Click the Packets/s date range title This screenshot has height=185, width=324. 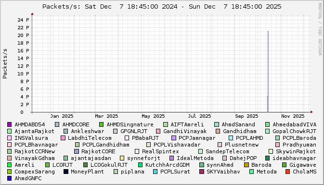coord(162,7)
